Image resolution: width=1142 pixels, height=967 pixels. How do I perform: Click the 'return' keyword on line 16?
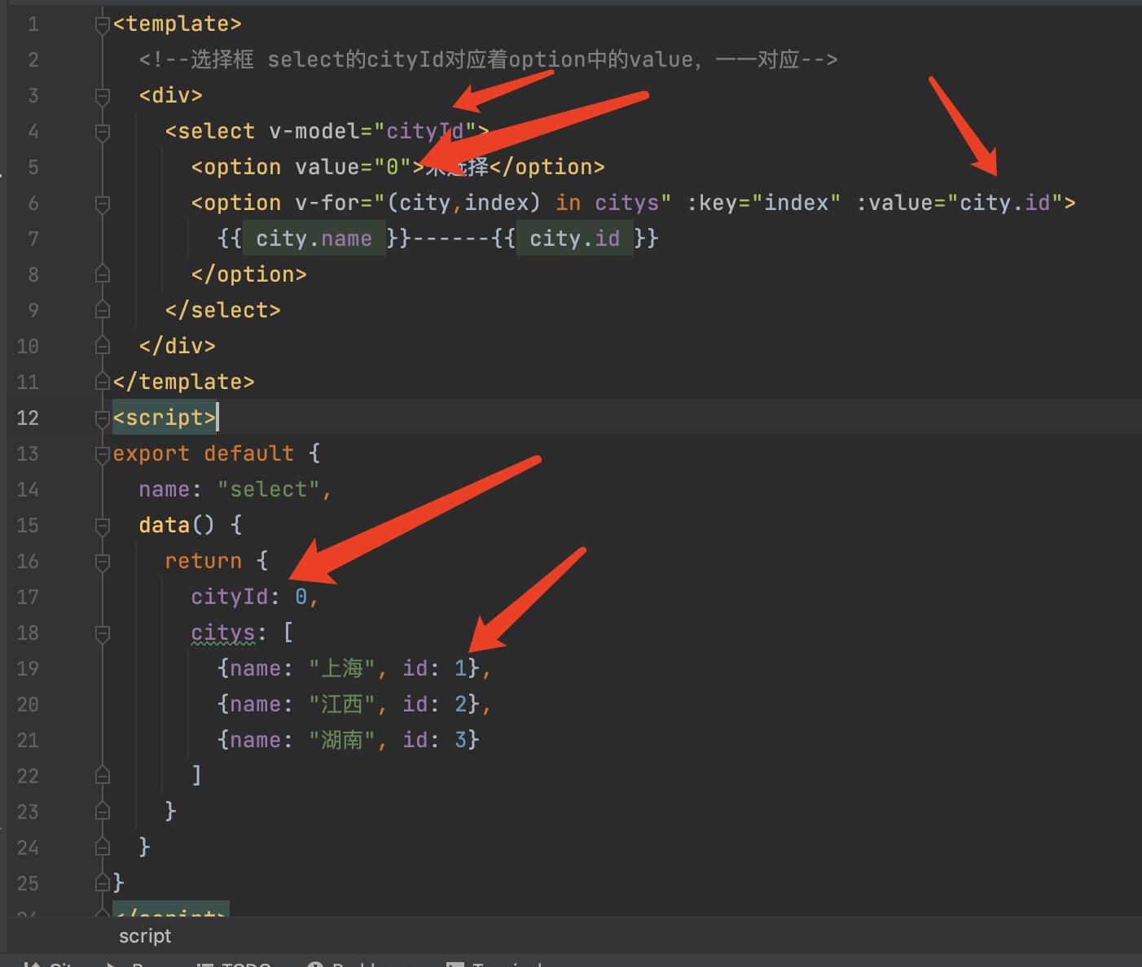(x=203, y=561)
